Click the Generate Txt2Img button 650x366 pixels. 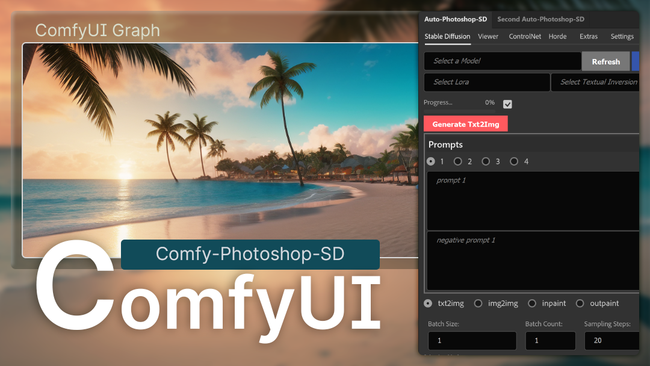coord(465,123)
